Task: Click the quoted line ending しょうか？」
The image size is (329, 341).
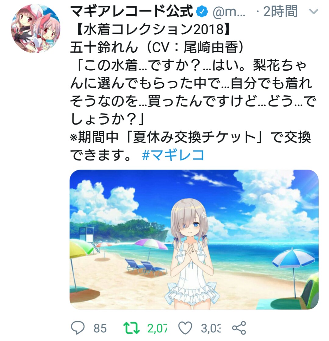Action: pos(108,119)
